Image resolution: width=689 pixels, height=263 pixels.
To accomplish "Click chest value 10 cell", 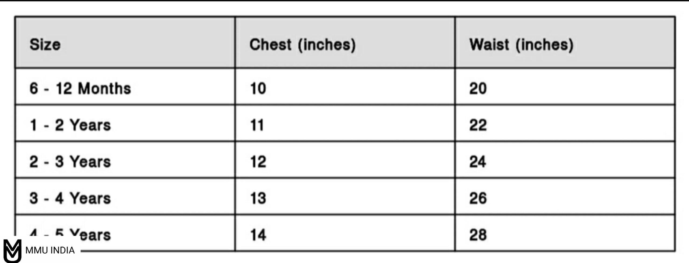I will (258, 88).
